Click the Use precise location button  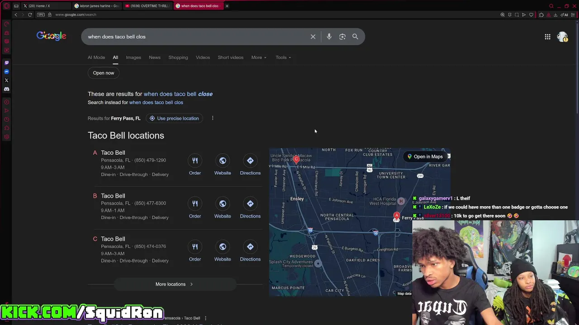coord(174,118)
